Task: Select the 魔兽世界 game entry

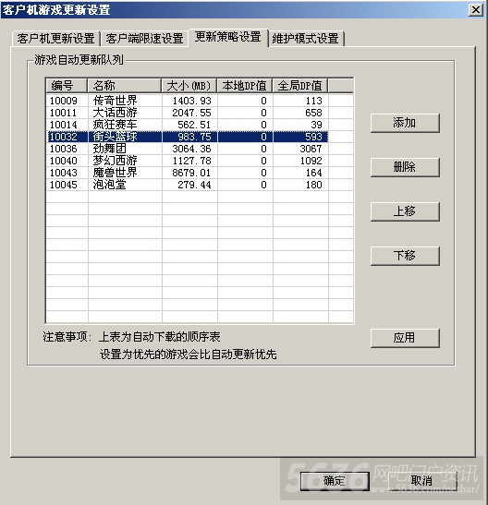Action: (x=187, y=173)
